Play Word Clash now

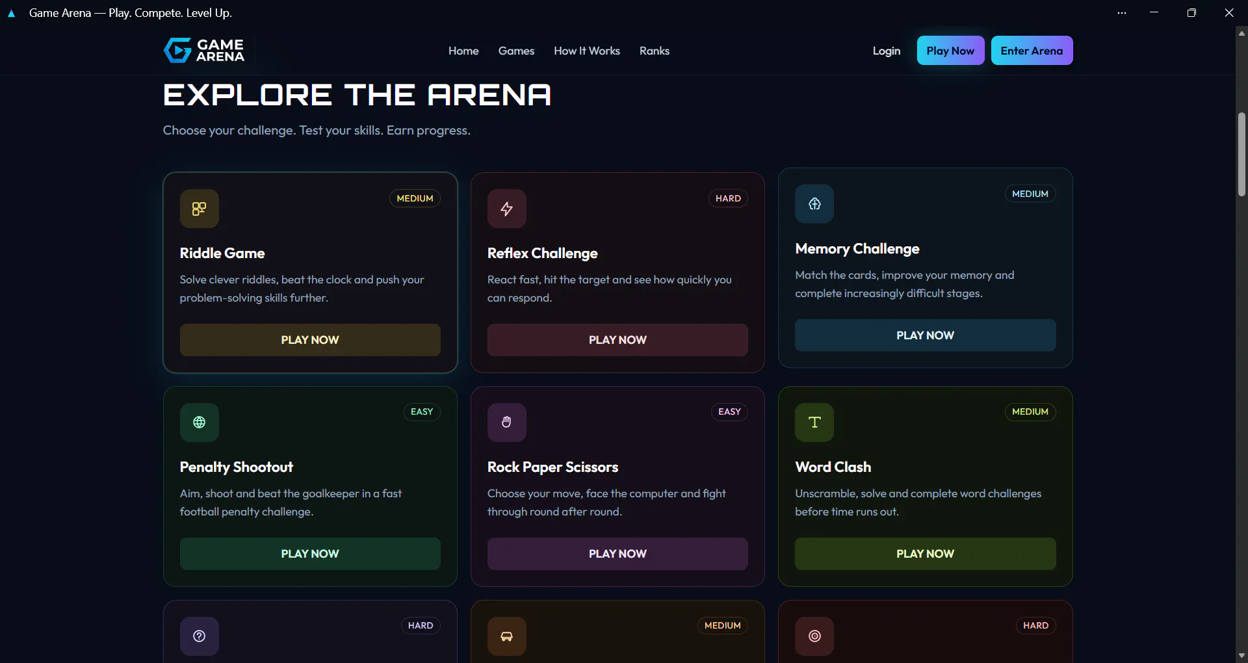click(x=925, y=554)
